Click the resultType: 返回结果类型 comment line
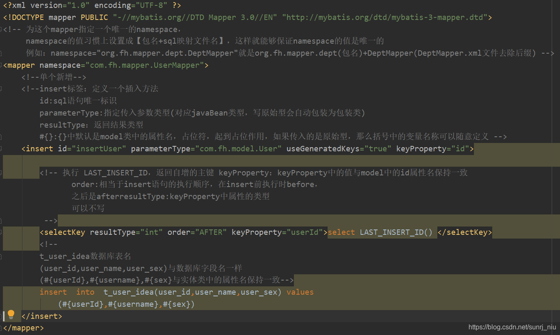 coord(91,125)
